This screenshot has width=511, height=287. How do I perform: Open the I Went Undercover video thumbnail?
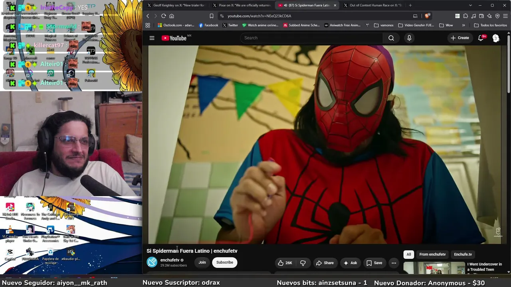(x=434, y=268)
